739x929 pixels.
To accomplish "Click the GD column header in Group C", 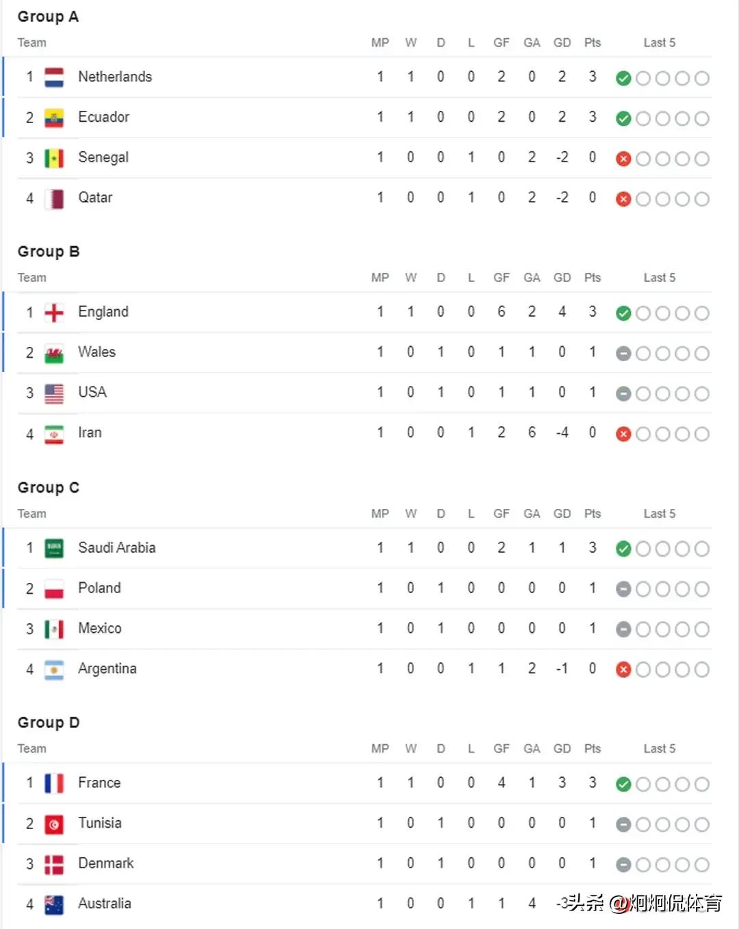I will coord(562,514).
